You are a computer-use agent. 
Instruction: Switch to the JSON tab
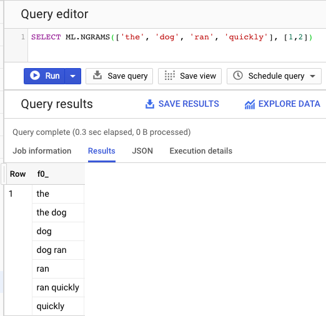(x=142, y=151)
